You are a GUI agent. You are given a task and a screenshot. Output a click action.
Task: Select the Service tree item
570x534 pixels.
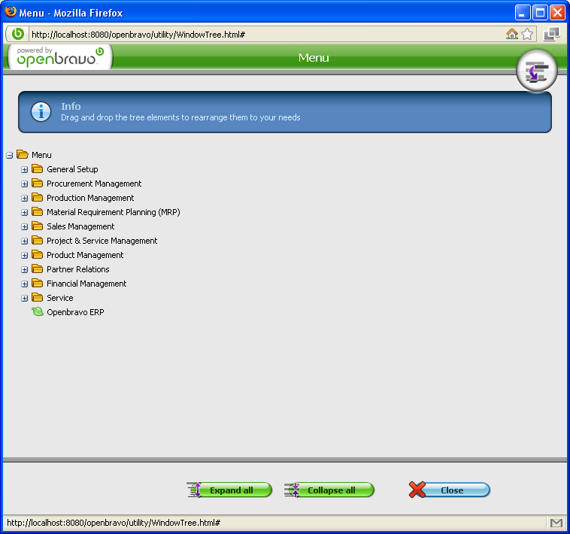60,298
